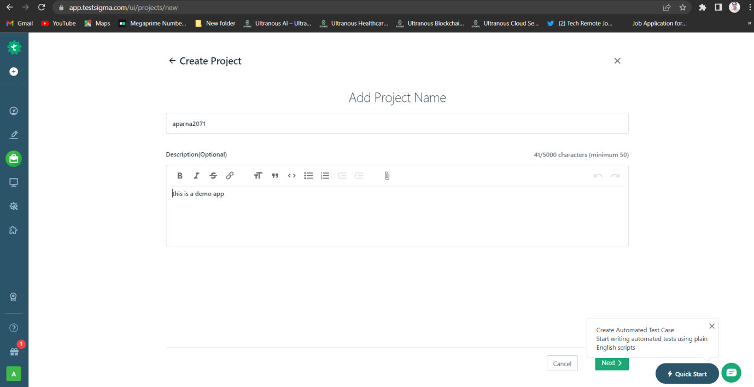Insert a hyperlink in the description editor
Screen dimensions: 754x387
tap(230, 175)
